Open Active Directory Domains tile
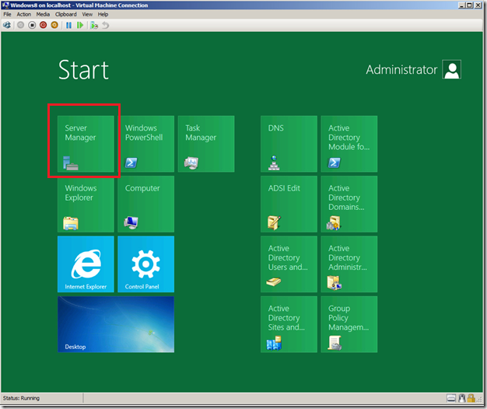 (x=349, y=204)
